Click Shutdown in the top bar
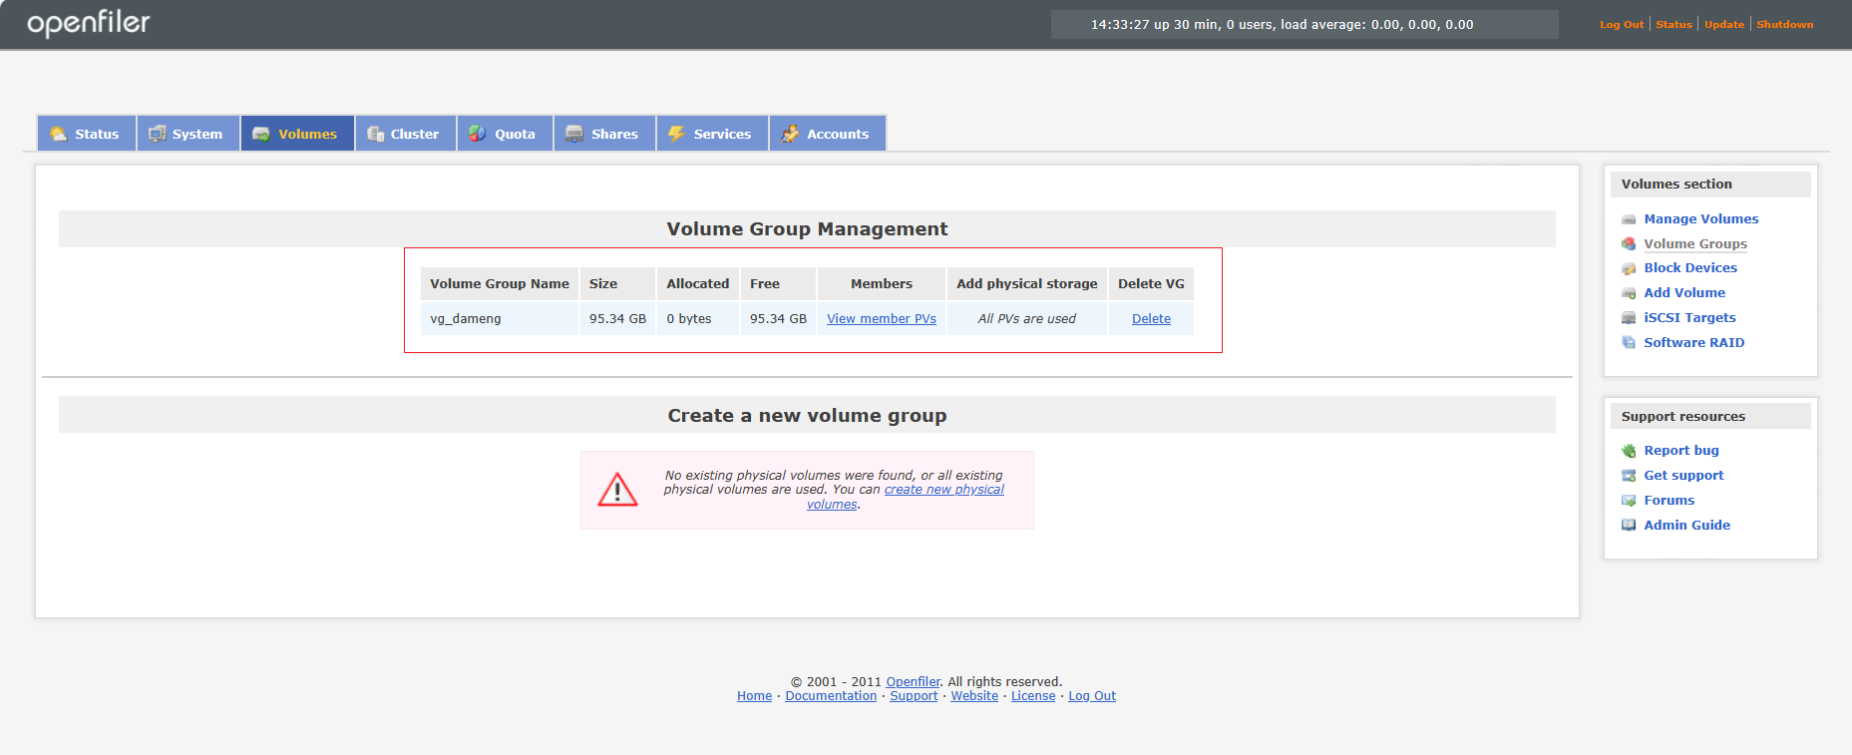This screenshot has height=755, width=1852. coord(1784,25)
